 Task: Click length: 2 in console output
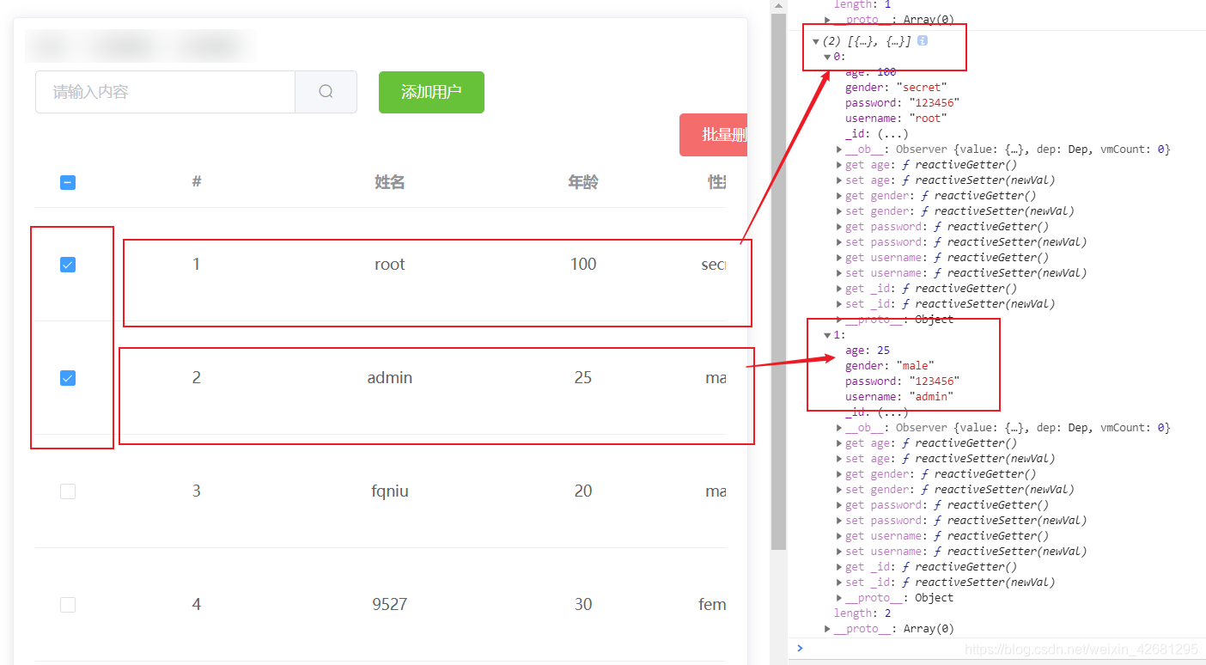tap(862, 613)
